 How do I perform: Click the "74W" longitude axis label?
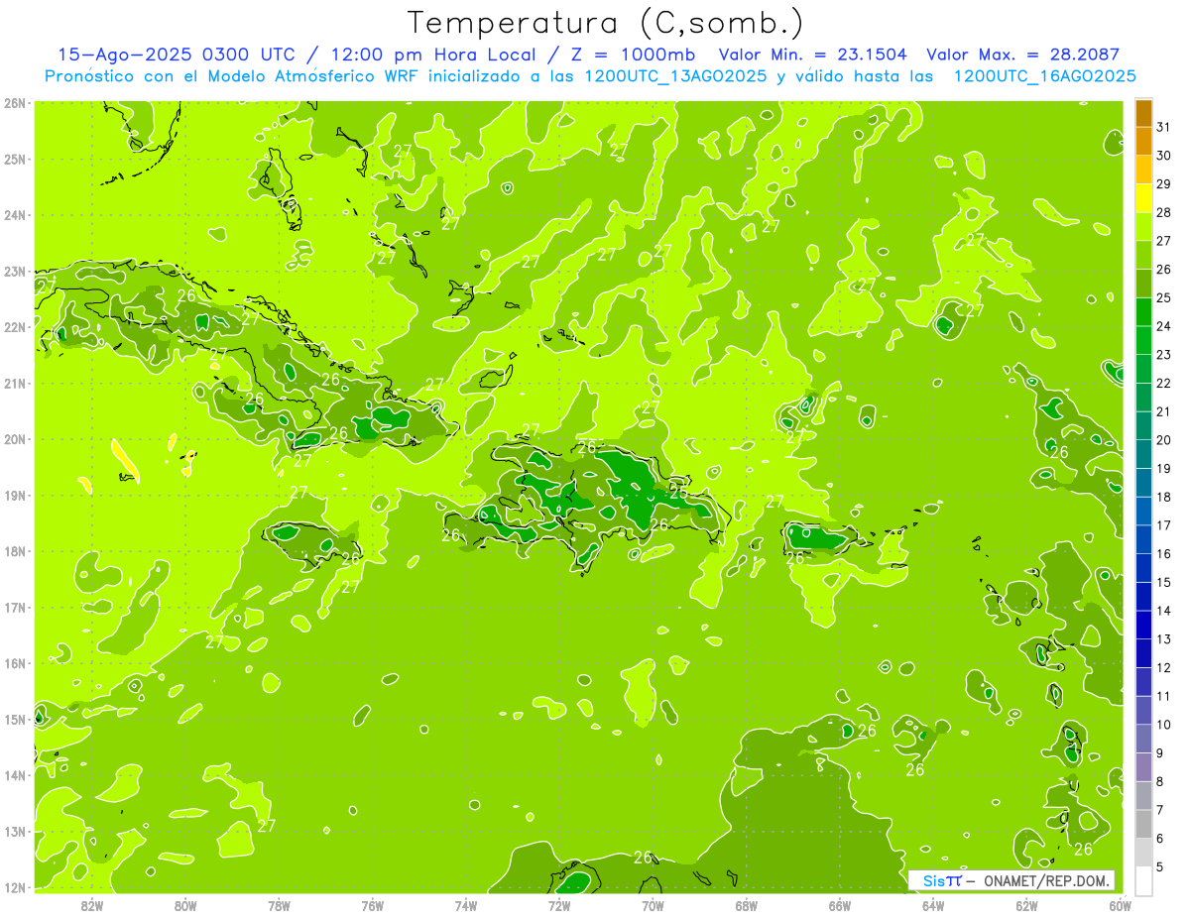[465, 906]
